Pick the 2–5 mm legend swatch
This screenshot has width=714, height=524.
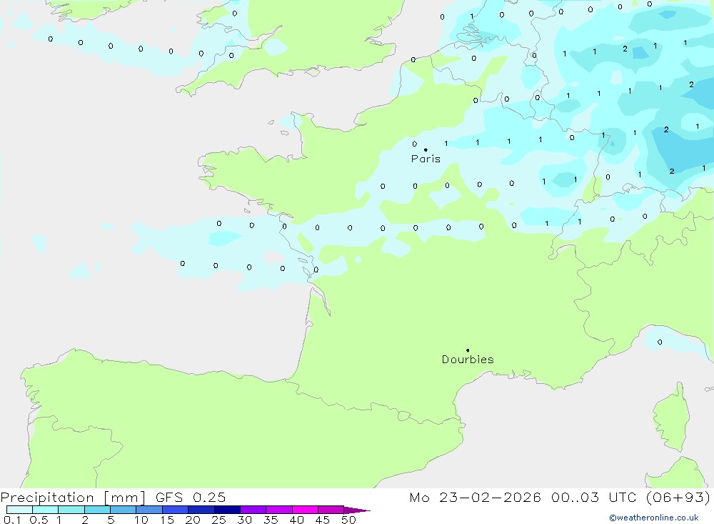(97, 510)
